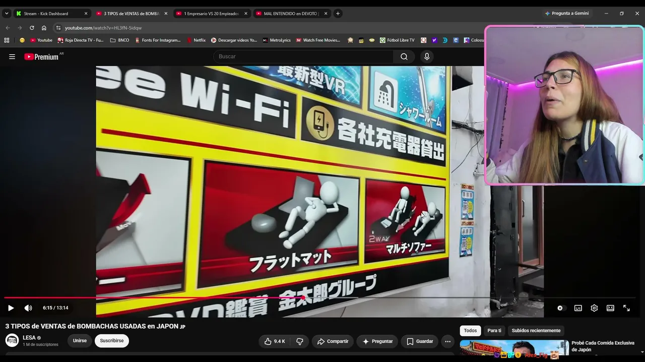The height and width of the screenshot is (362, 645).
Task: Click the video title text
Action: pos(95,326)
